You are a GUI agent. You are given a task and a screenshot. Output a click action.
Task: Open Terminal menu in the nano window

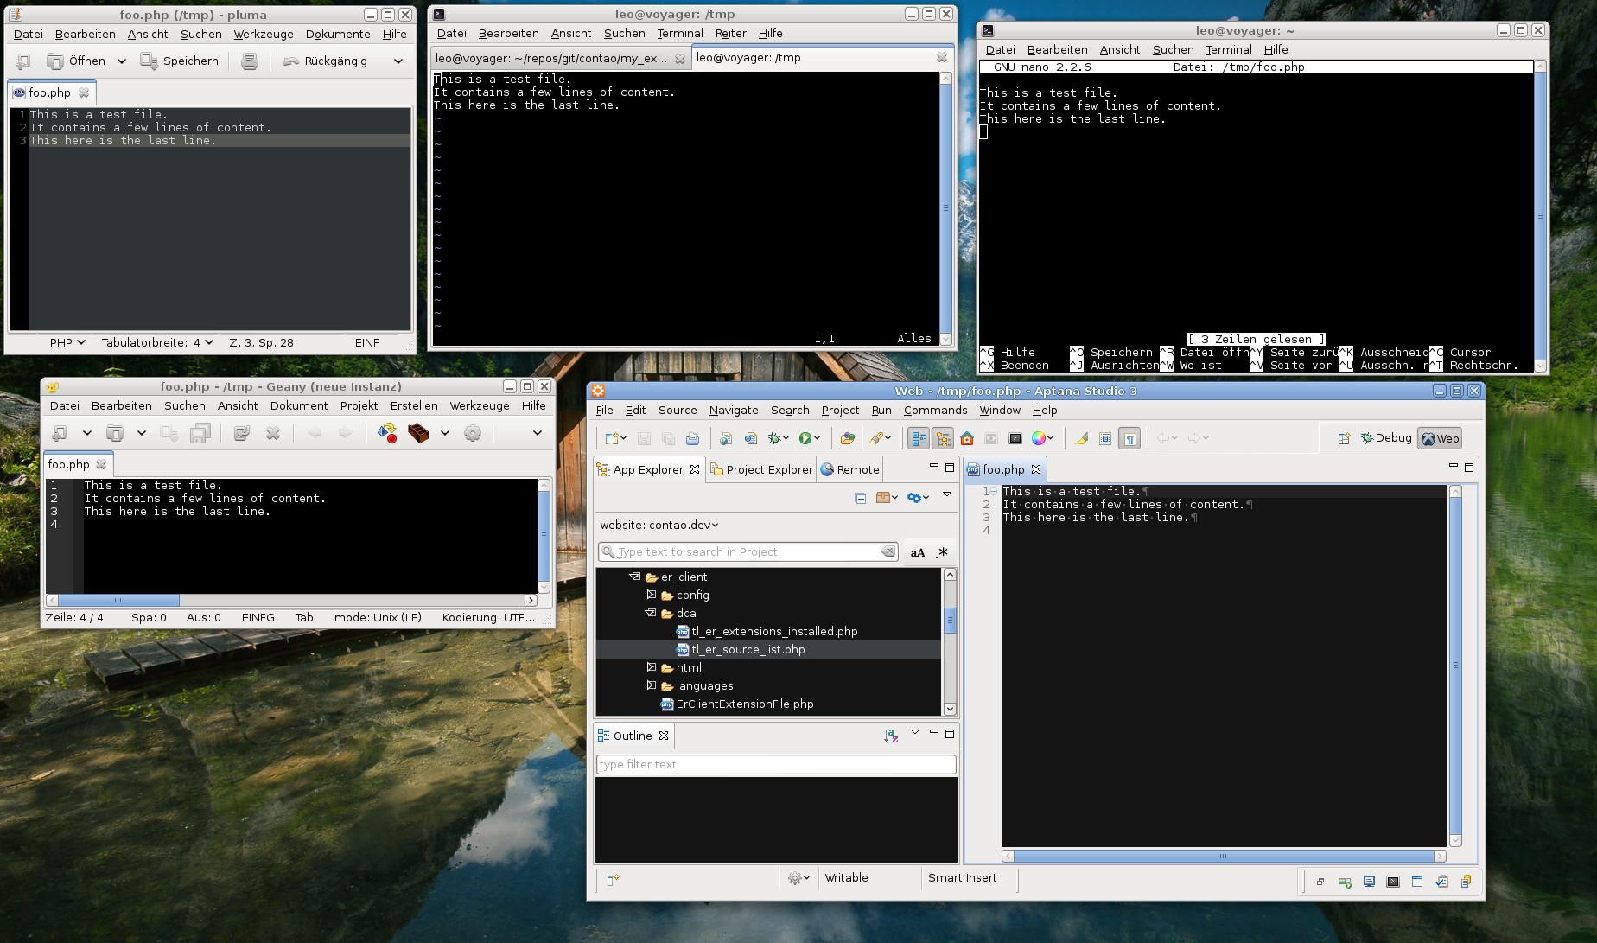pos(1229,49)
